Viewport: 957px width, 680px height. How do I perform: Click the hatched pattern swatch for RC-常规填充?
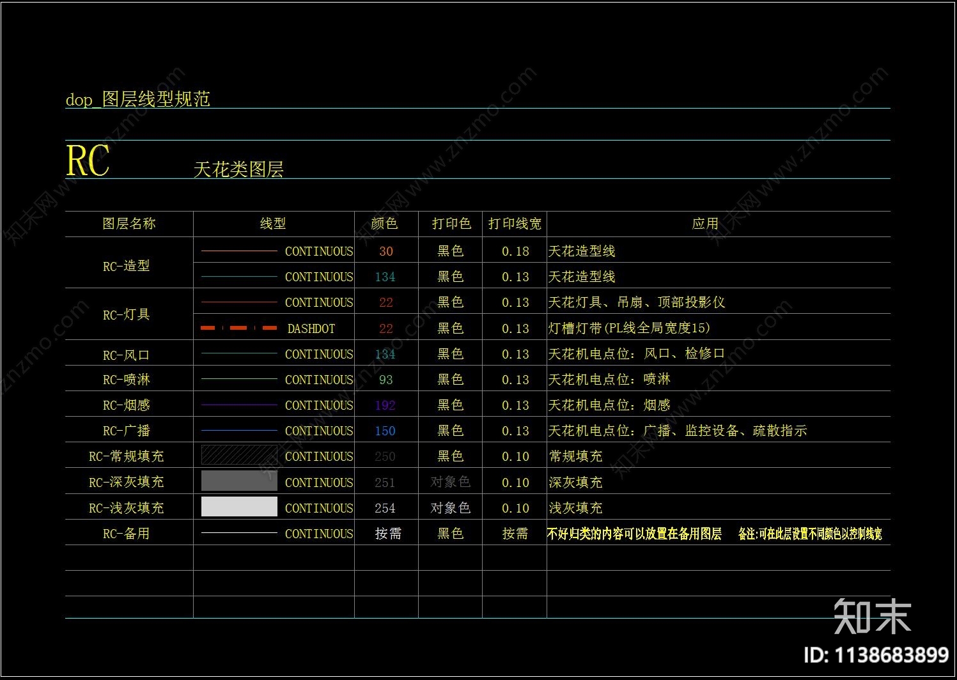(x=239, y=455)
